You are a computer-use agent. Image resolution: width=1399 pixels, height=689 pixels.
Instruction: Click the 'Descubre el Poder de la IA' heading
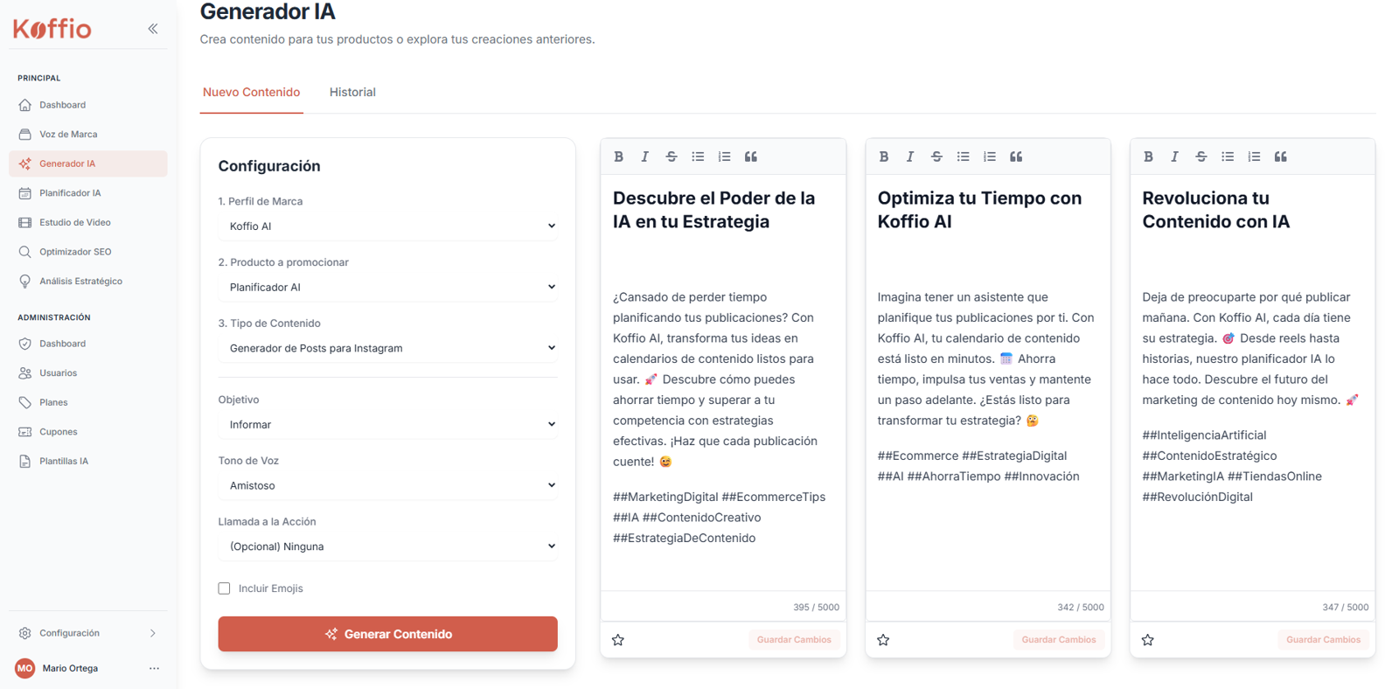point(714,210)
